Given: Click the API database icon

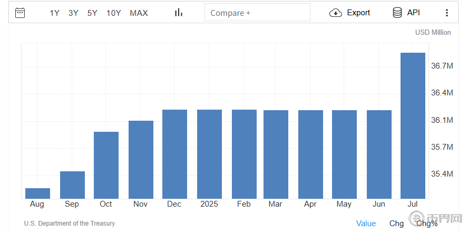Looking at the screenshot, I should pyautogui.click(x=397, y=13).
